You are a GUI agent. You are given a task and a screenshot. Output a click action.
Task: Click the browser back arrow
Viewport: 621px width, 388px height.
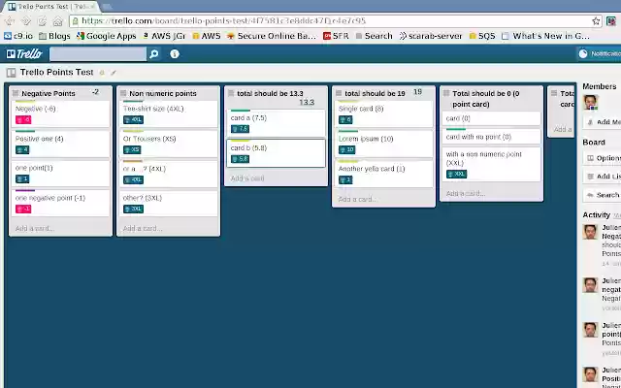pos(10,21)
